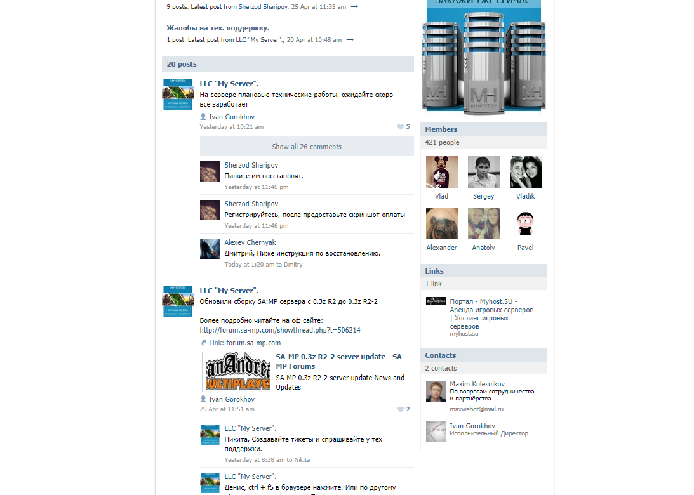Image resolution: width=694 pixels, height=495 pixels.
Task: Click arrow beside the 20 Apr latest post
Action: pos(350,40)
